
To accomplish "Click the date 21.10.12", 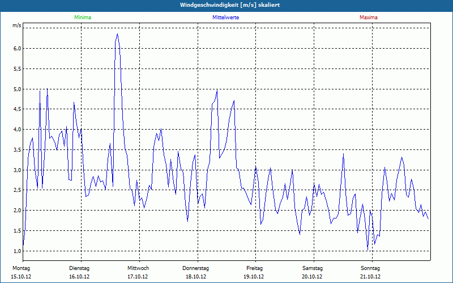I will (370, 277).
